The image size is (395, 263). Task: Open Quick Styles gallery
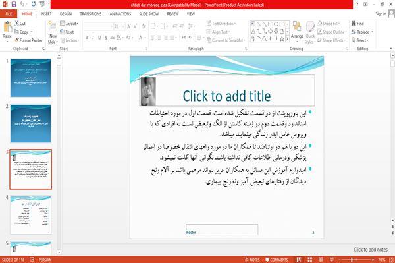click(x=310, y=33)
